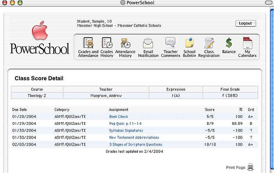Open the Syllabus Signatures assignment link
The image size is (274, 173).
(x=126, y=131)
